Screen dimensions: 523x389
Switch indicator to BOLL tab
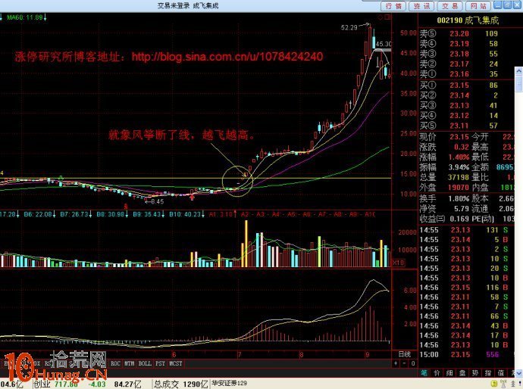pyautogui.click(x=145, y=363)
